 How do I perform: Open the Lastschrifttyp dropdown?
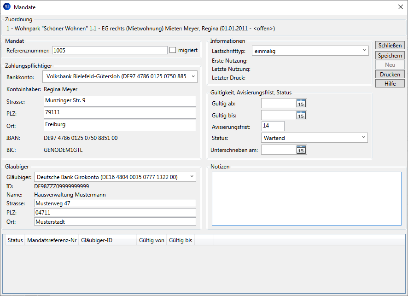pos(364,51)
